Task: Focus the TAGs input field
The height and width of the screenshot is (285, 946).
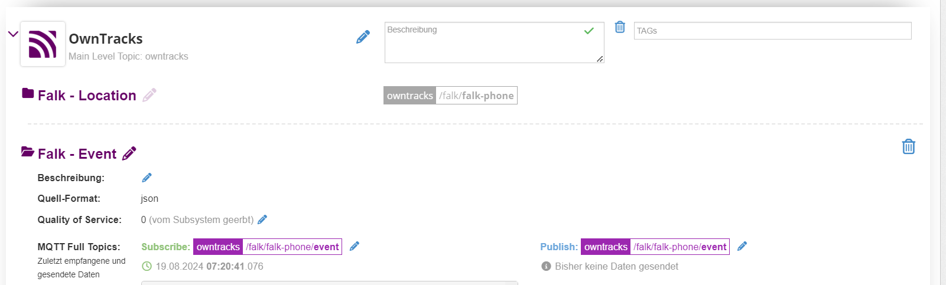Action: coord(773,31)
